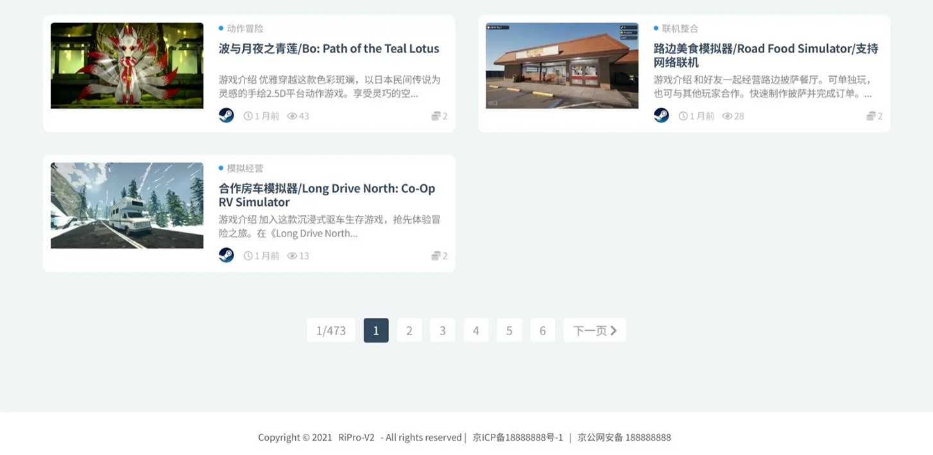This screenshot has height=455, width=933.
Task: Click the 京ICP备18888888号-1 footer link
Action: click(517, 438)
